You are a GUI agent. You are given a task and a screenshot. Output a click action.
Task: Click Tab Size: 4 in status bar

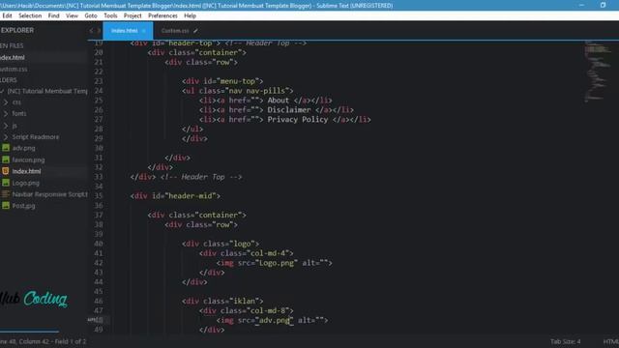click(x=565, y=341)
